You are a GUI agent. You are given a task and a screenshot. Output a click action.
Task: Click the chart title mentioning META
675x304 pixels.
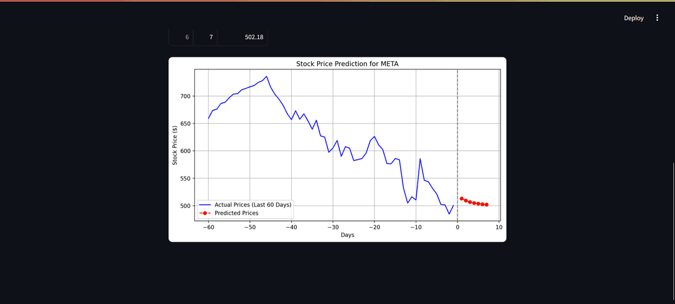tap(347, 64)
